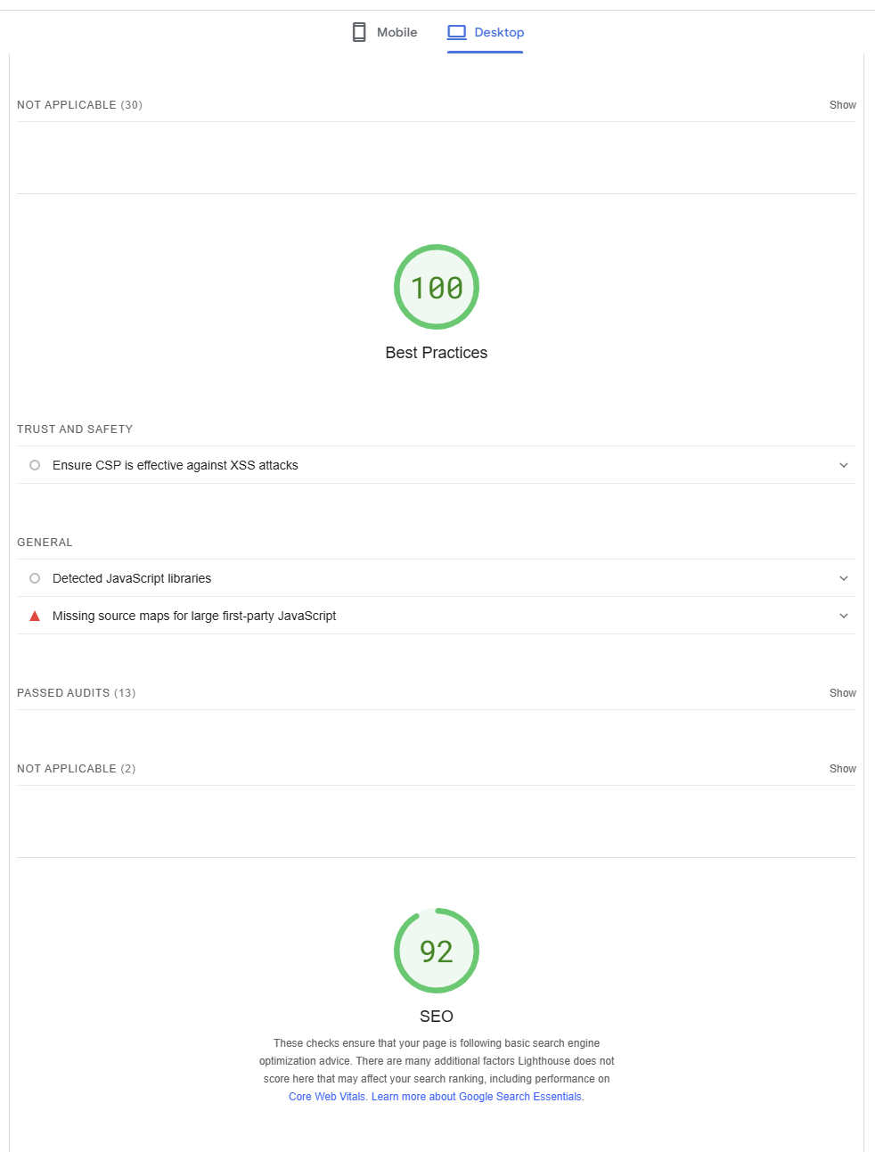875x1152 pixels.
Task: Click the Missing source maps audit row text
Action: point(194,616)
